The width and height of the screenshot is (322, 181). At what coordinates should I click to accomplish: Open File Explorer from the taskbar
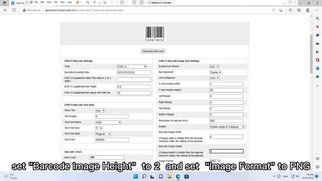pyautogui.click(x=170, y=176)
